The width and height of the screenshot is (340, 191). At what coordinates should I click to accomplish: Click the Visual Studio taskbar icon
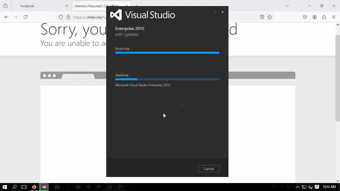point(44,187)
